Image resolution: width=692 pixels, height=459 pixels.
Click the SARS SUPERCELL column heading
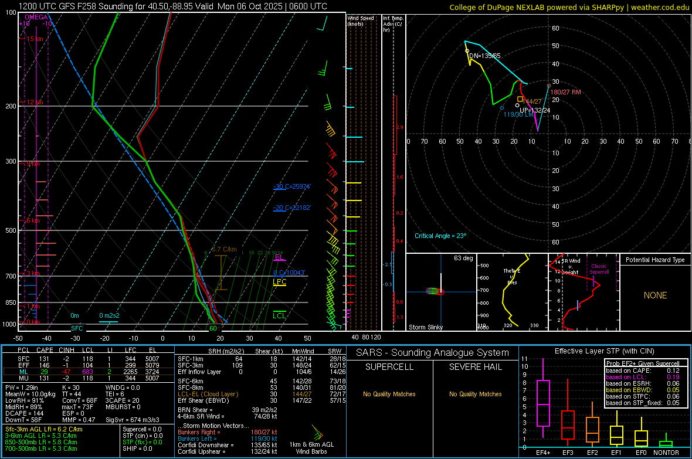(389, 367)
